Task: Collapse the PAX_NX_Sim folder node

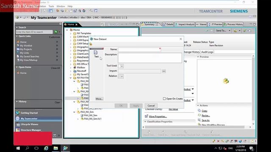Action: coord(75,112)
